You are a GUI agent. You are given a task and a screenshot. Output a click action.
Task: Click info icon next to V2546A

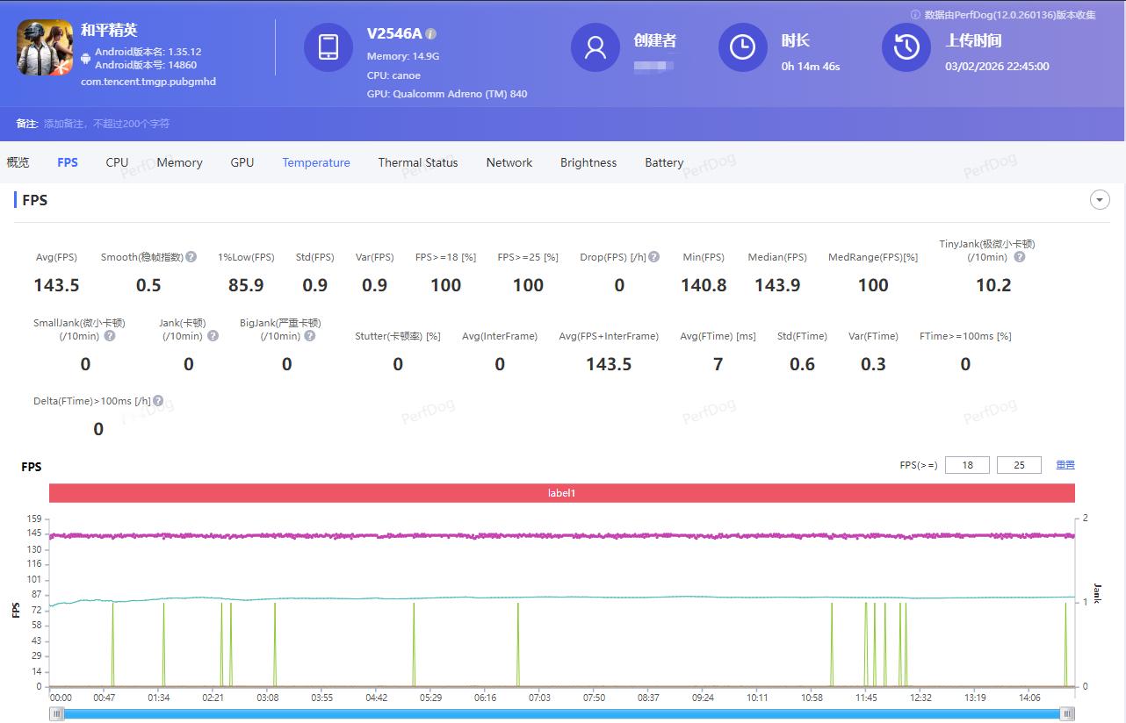point(430,33)
